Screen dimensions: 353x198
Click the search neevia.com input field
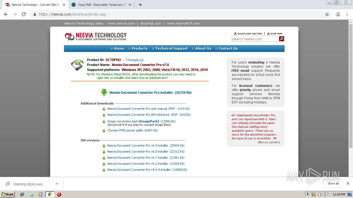point(255,39)
